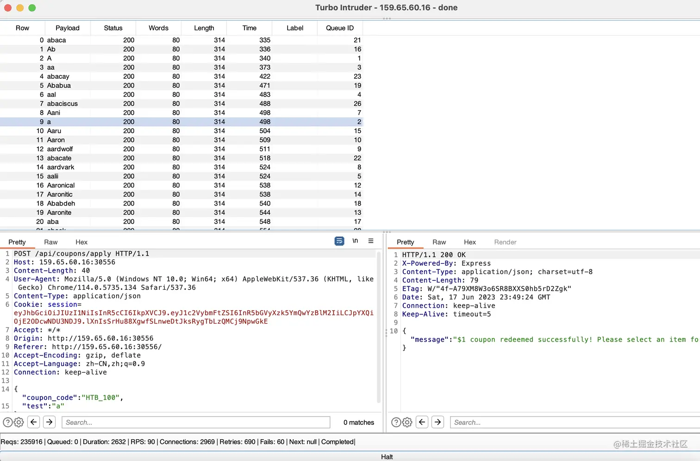Switch response view to Pretty tab

tap(406, 242)
